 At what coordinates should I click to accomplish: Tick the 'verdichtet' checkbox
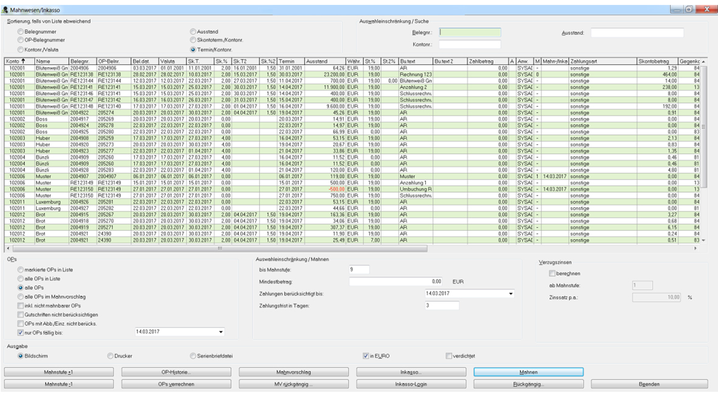(449, 355)
